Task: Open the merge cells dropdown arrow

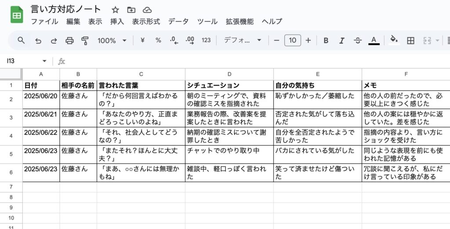Action: point(437,41)
